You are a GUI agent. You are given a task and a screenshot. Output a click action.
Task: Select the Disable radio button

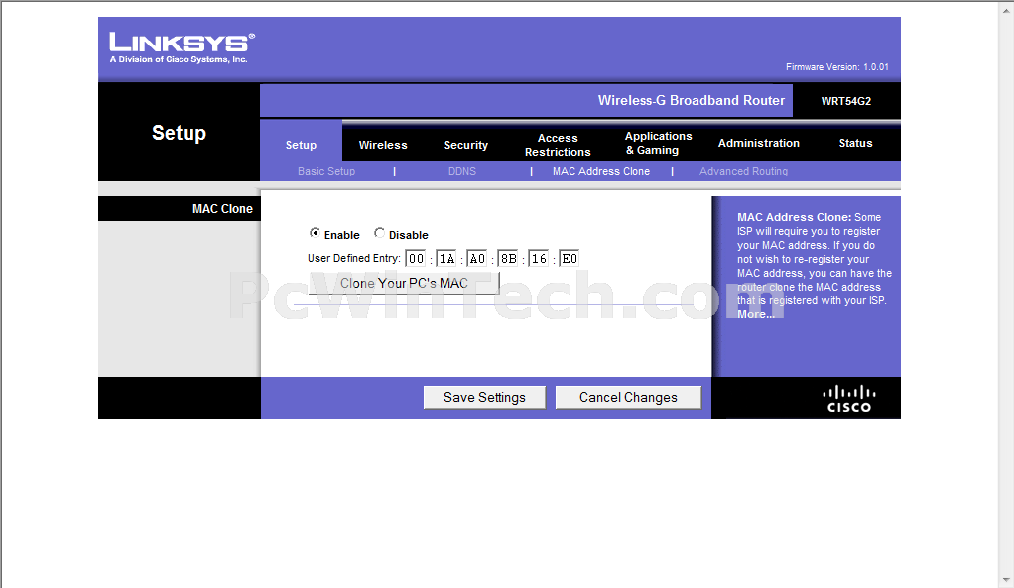[380, 233]
